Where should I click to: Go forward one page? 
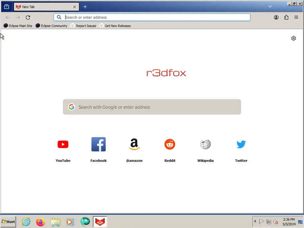click(18, 18)
